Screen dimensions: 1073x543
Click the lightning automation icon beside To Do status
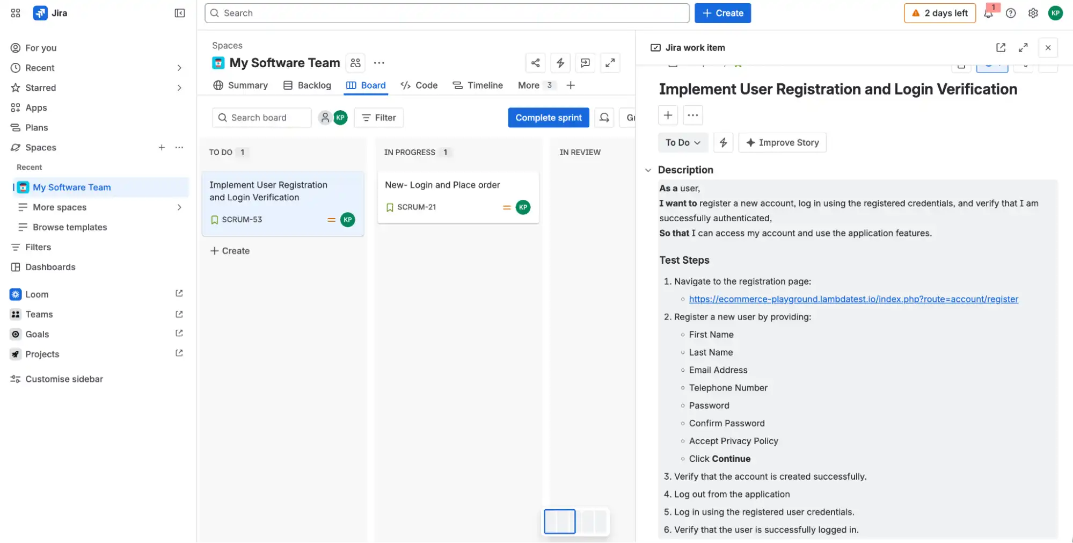(x=723, y=142)
